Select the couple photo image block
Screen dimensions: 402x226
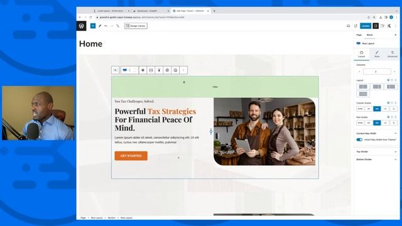point(264,131)
